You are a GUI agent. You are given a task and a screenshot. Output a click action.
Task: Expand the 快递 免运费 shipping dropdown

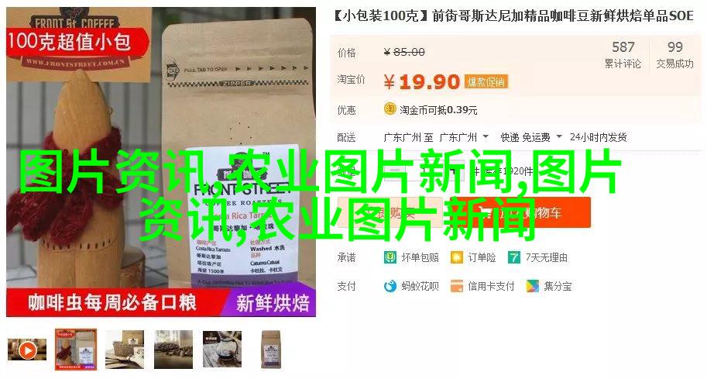tap(531, 137)
